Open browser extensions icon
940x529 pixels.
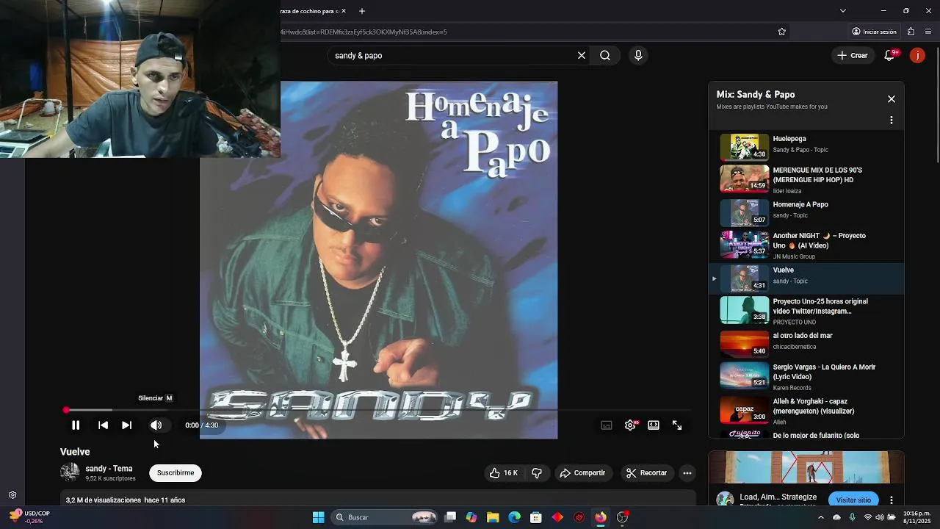pyautogui.click(x=911, y=32)
